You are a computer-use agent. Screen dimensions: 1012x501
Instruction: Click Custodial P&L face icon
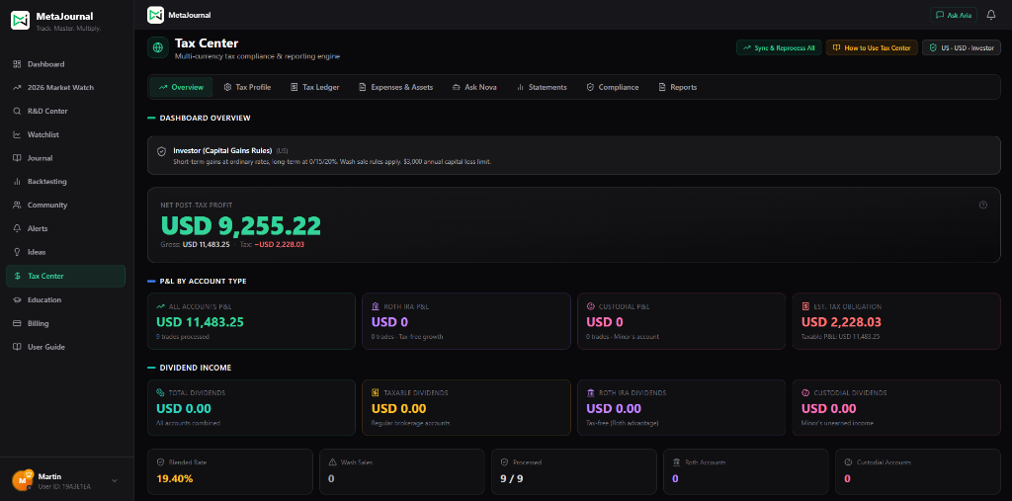pos(591,306)
